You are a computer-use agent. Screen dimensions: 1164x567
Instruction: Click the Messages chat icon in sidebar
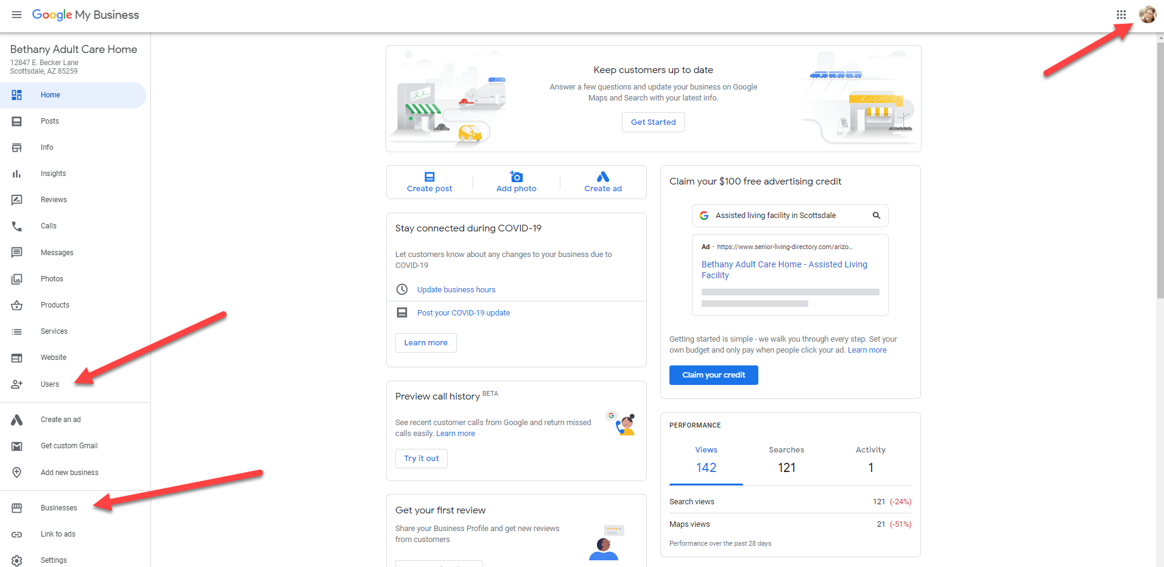(16, 253)
